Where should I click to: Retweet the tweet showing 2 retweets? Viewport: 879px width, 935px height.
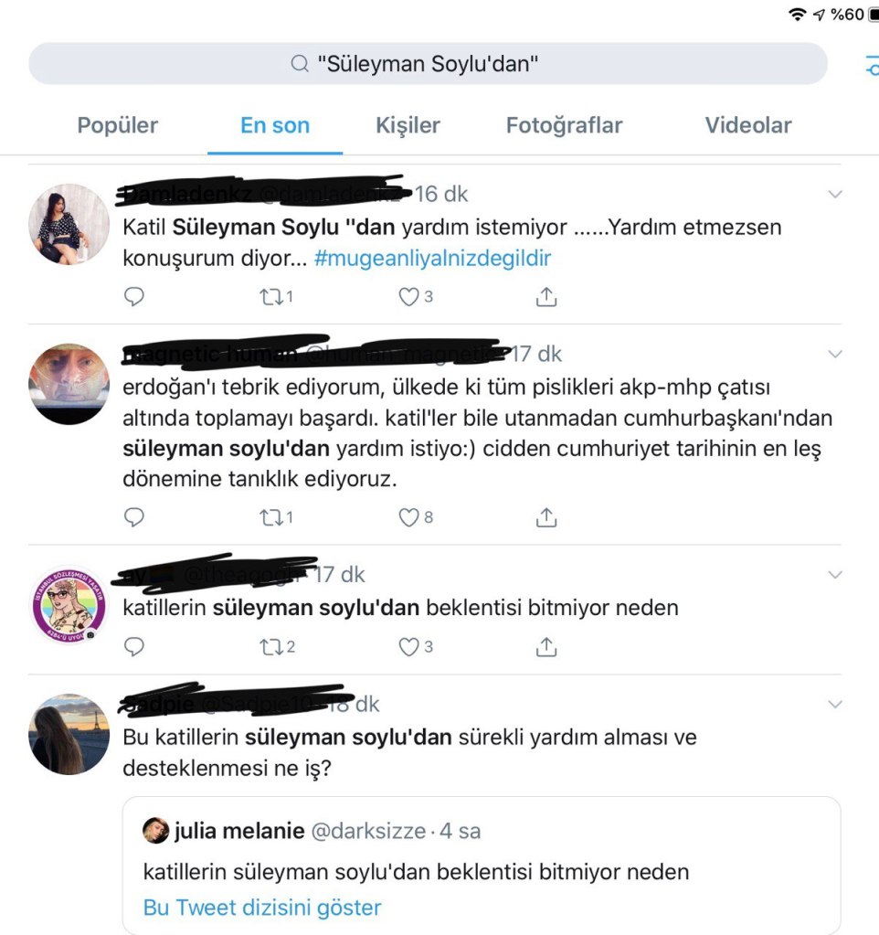pos(277,647)
